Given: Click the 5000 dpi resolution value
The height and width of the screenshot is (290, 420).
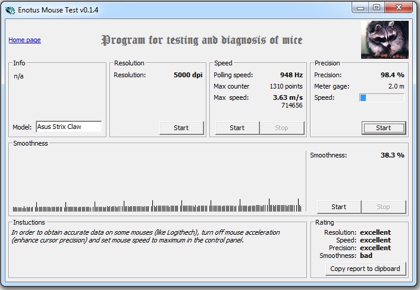Looking at the screenshot, I should (188, 75).
